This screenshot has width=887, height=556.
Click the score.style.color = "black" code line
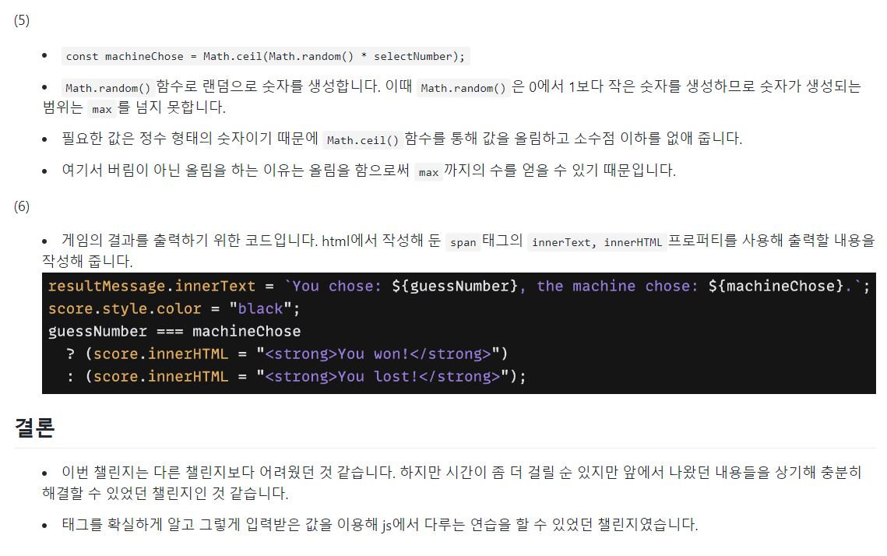coord(174,308)
